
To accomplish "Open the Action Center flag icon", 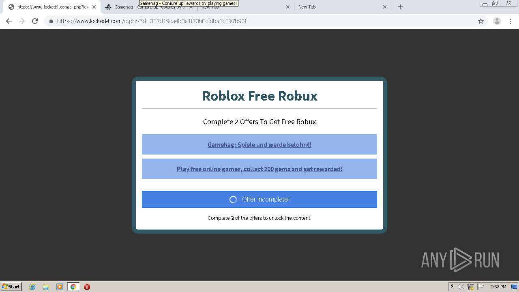I will [x=480, y=287].
